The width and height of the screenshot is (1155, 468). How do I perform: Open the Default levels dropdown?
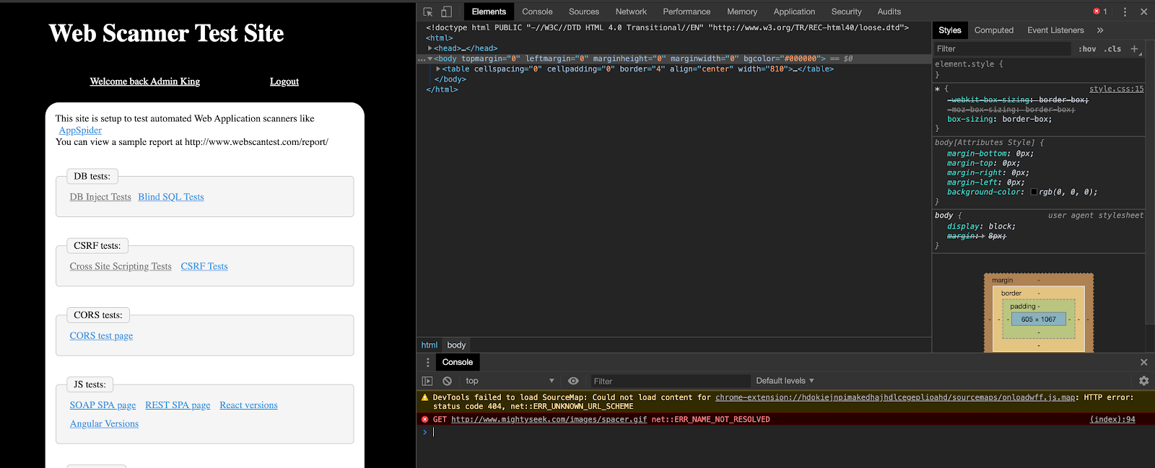pyautogui.click(x=785, y=381)
